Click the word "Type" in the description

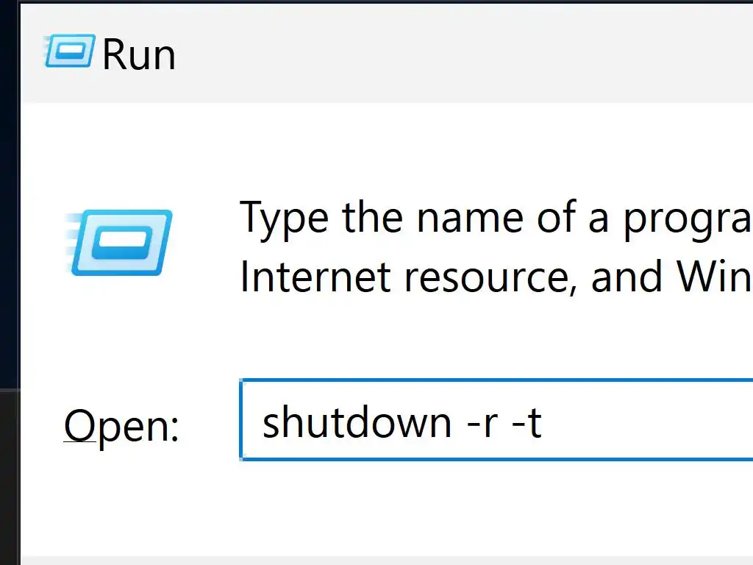284,219
